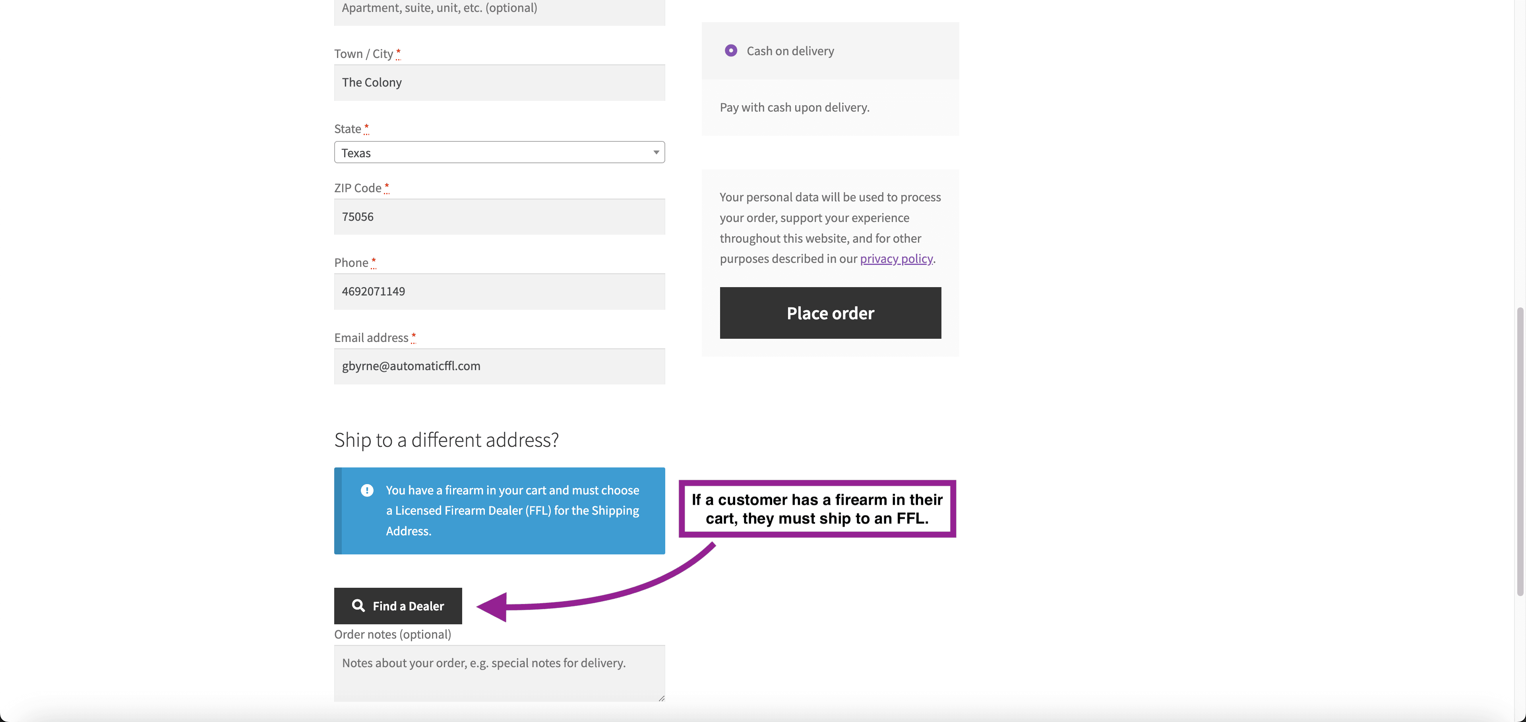The height and width of the screenshot is (722, 1526).
Task: Focus the Town / City field
Action: [x=499, y=83]
